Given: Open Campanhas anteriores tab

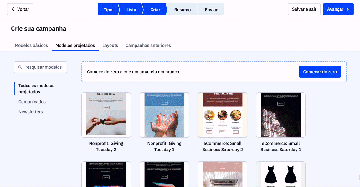Looking at the screenshot, I should (x=148, y=45).
